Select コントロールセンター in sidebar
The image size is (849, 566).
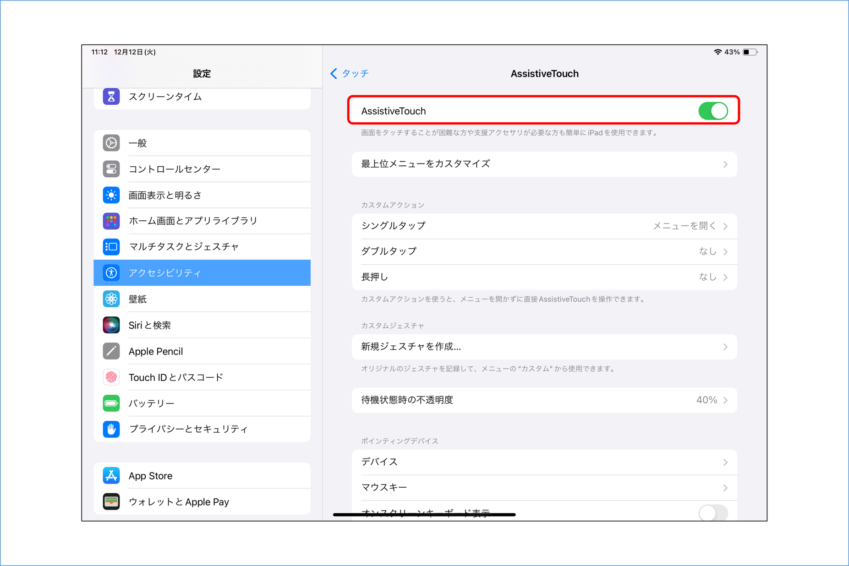[x=202, y=169]
